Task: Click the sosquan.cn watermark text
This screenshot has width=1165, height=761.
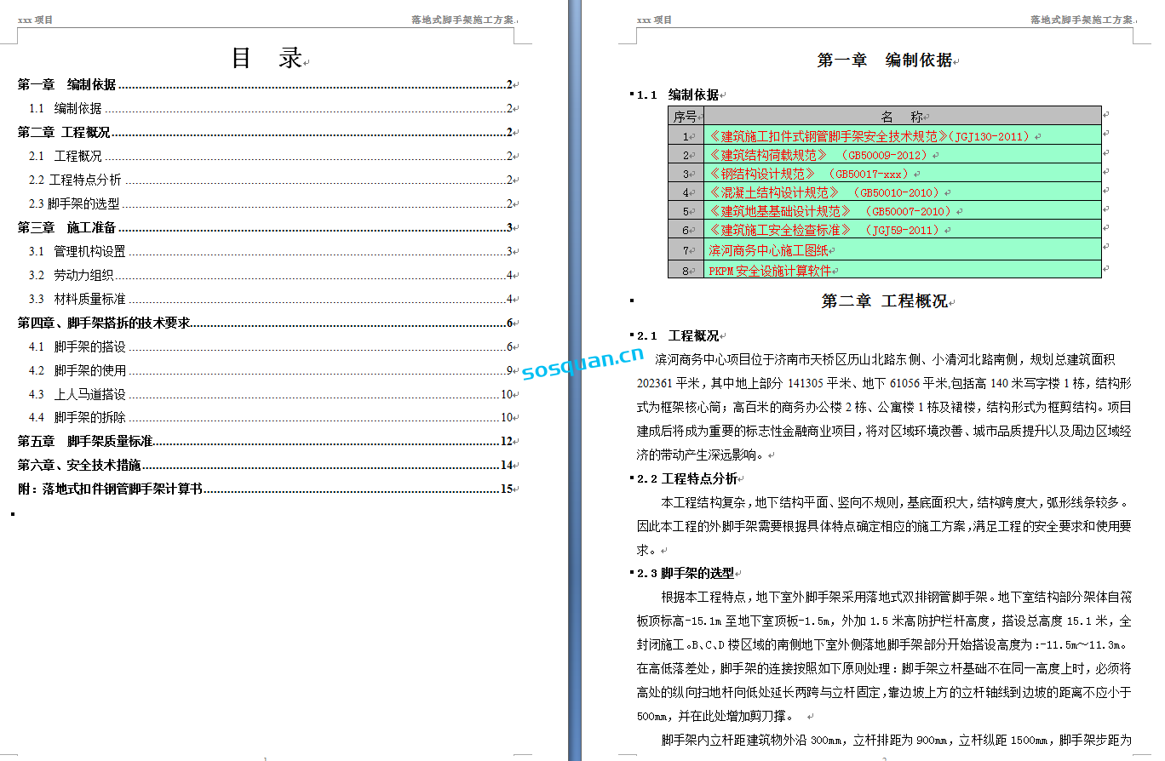Action: click(583, 363)
